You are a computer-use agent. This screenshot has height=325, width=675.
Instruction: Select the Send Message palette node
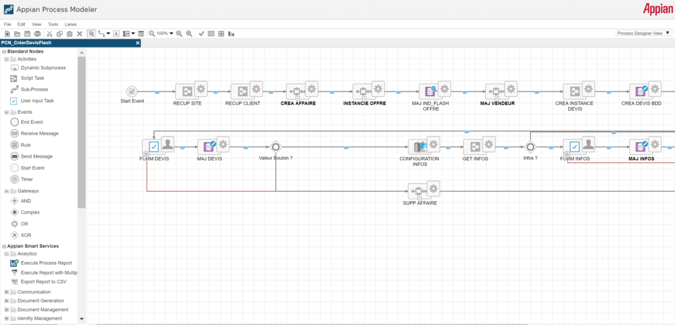point(31,156)
